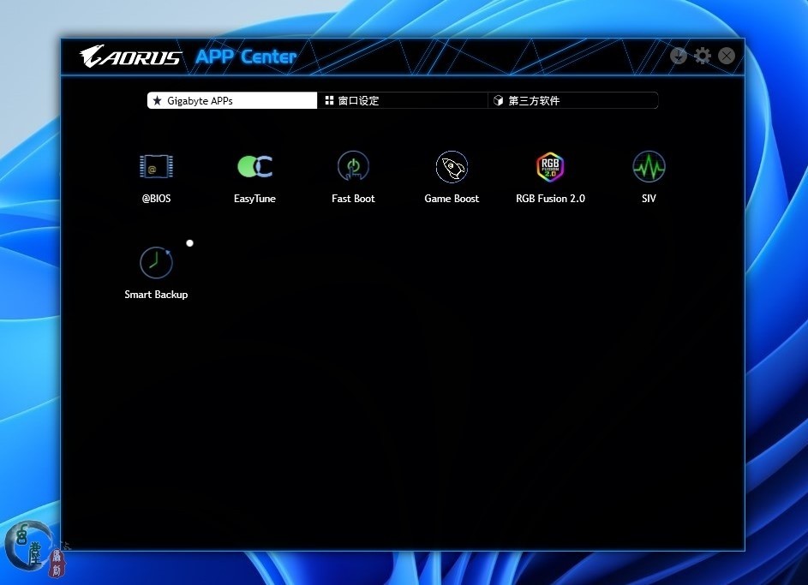Switch to Gigabyte APPs tab
The image size is (808, 585).
[x=232, y=100]
